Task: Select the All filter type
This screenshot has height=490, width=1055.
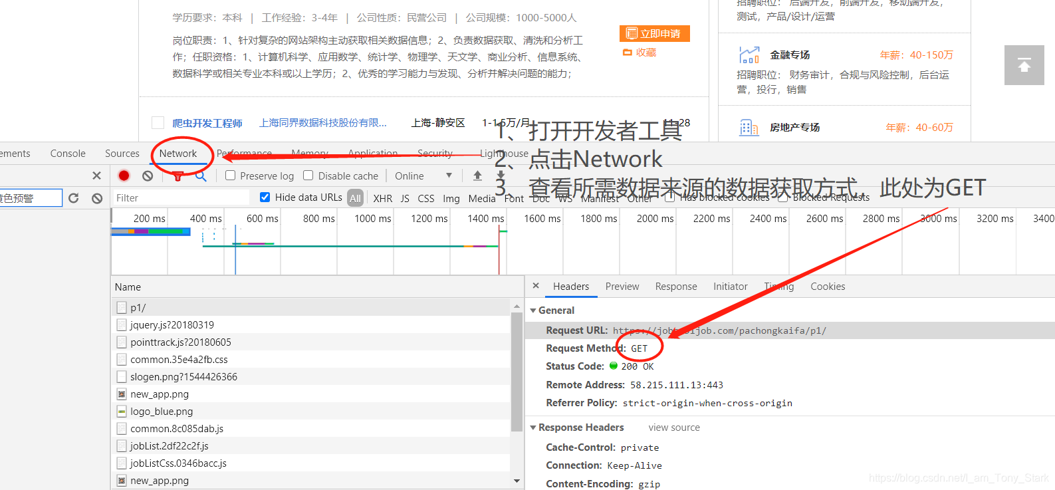Action: 356,198
